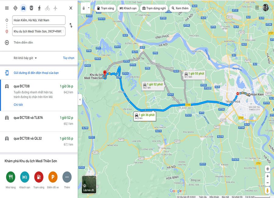Select the route qua ĐCT08 và QL32

point(39,142)
